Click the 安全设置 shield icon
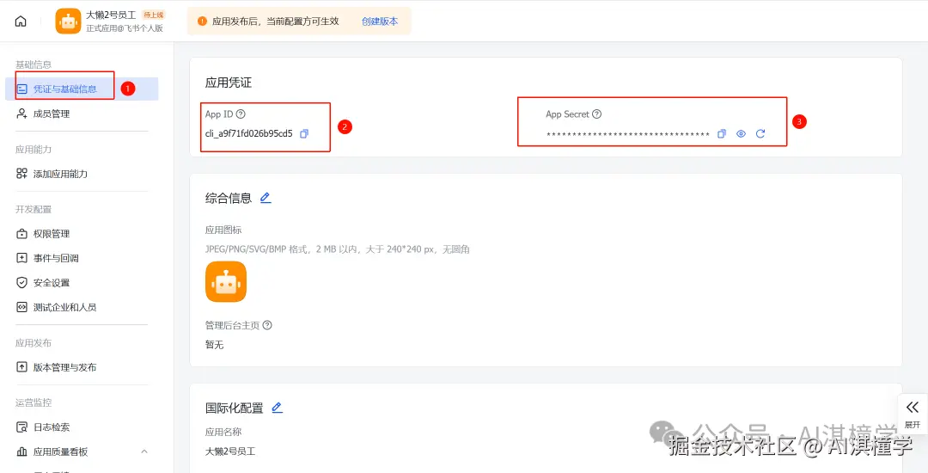The height and width of the screenshot is (473, 928). (x=21, y=283)
